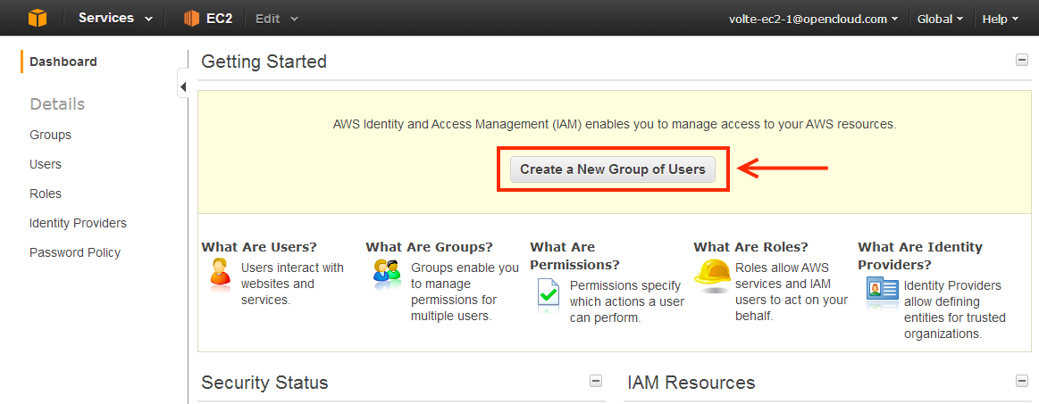1039x404 pixels.
Task: Go to Password Policy page
Action: [x=75, y=252]
